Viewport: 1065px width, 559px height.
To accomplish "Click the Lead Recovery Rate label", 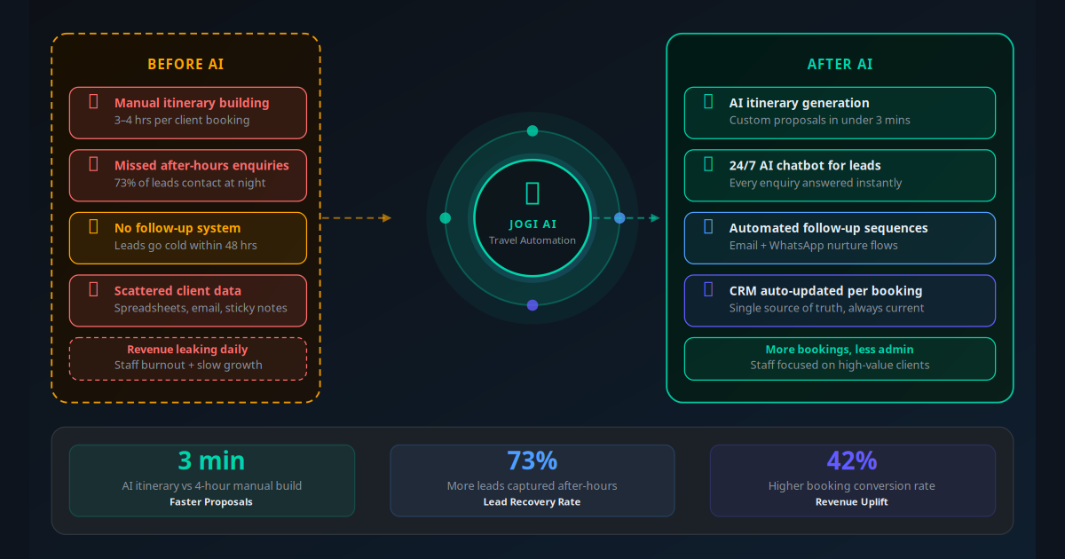I will pyautogui.click(x=532, y=502).
